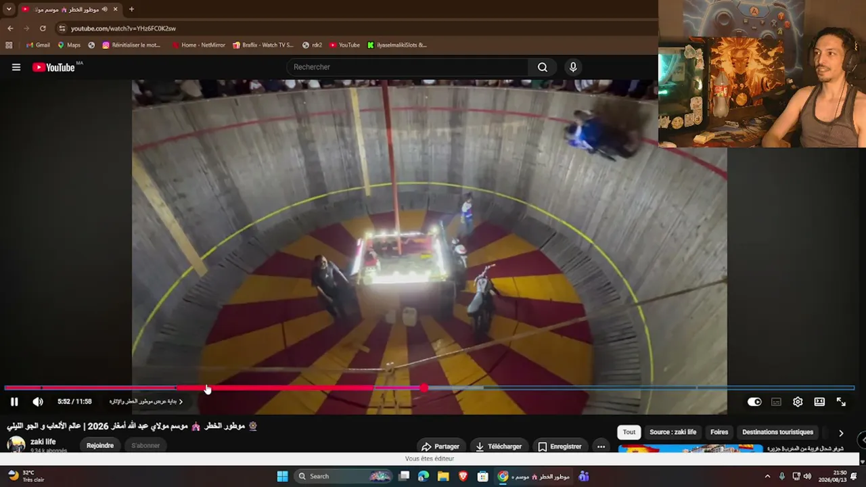Open the rdr2 bookmark
Image resolution: width=866 pixels, height=487 pixels.
(x=313, y=45)
